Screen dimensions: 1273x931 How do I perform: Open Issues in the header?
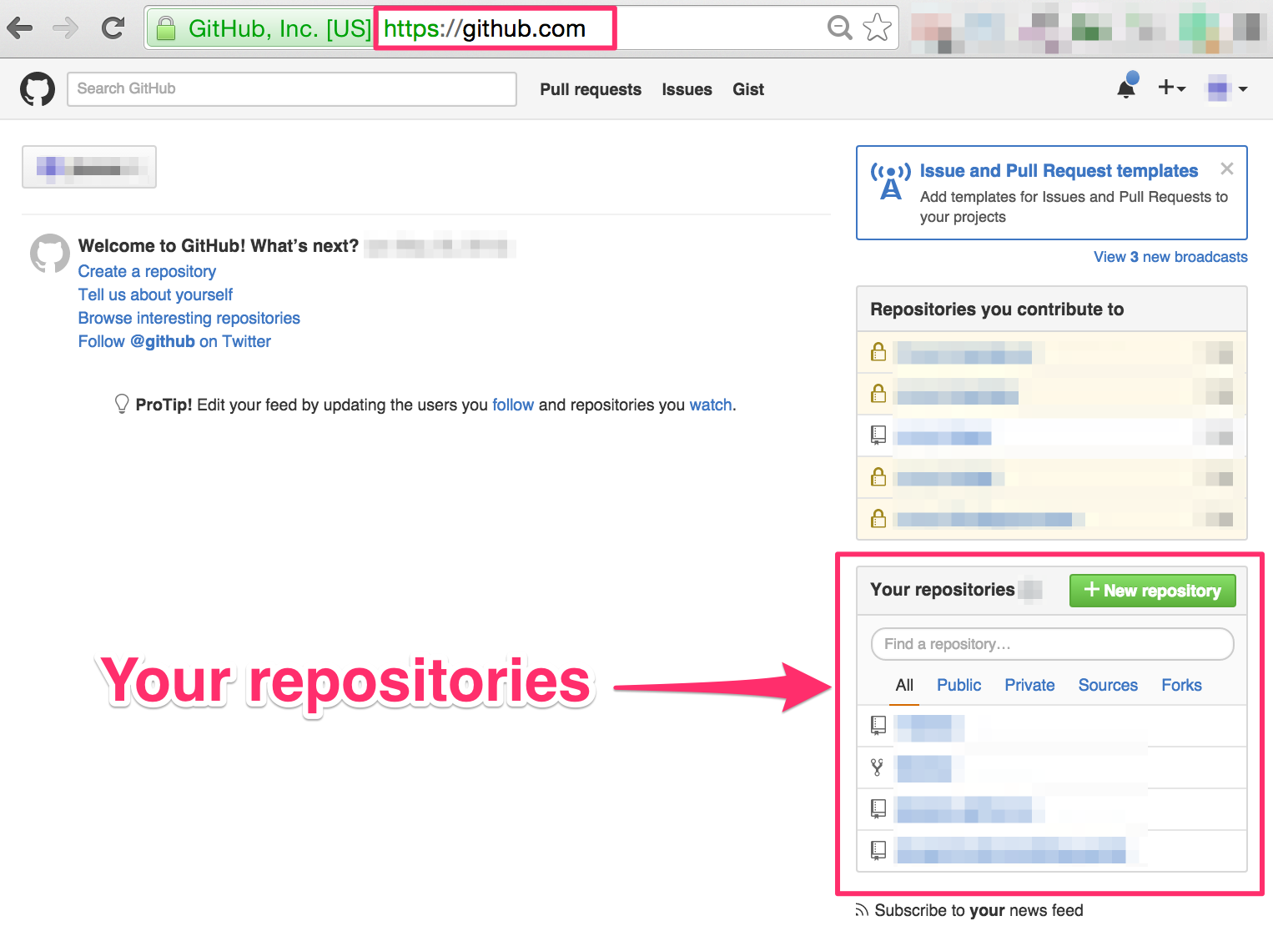[687, 89]
